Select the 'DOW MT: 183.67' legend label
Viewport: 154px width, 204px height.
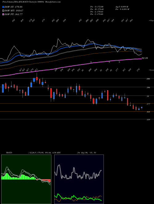click(14, 11)
